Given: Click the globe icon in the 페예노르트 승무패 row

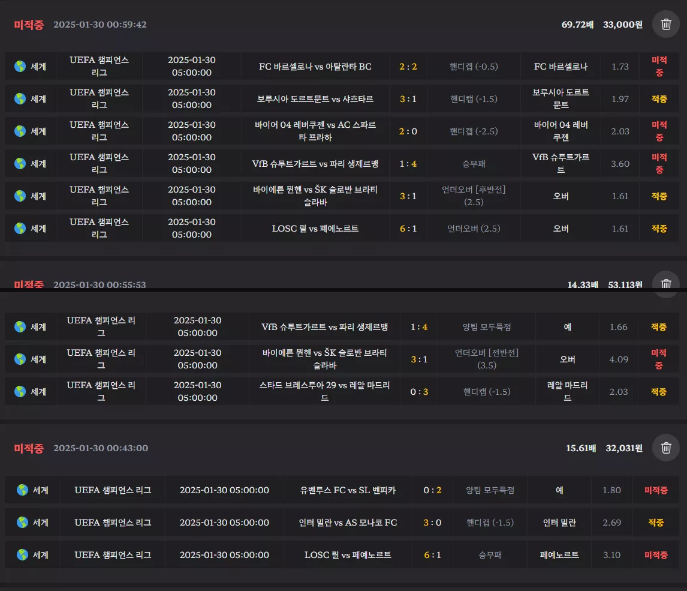Looking at the screenshot, I should click(x=22, y=555).
